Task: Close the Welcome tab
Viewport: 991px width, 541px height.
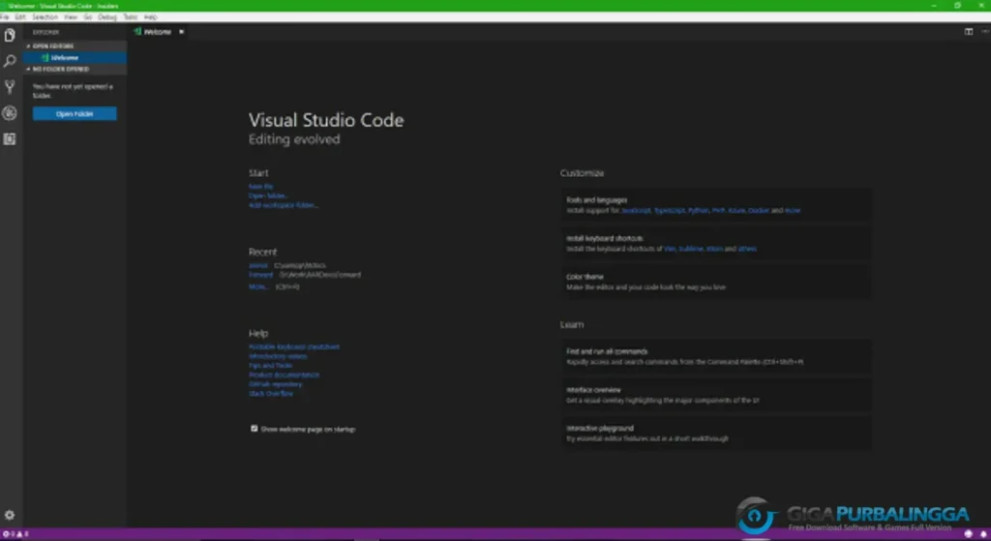Action: (181, 32)
